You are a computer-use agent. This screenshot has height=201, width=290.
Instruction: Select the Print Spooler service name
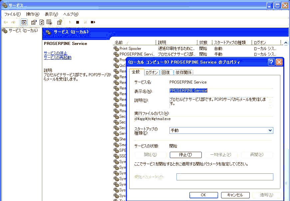point(131,49)
